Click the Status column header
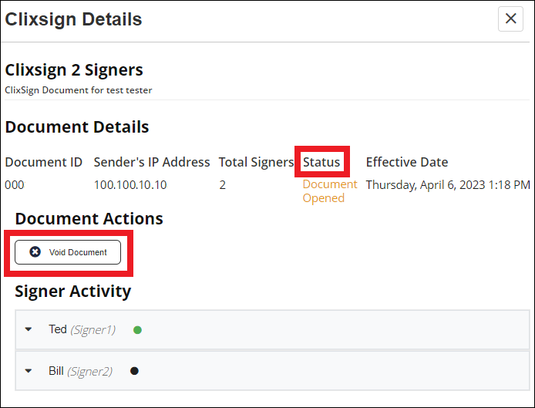535x408 pixels. [321, 162]
